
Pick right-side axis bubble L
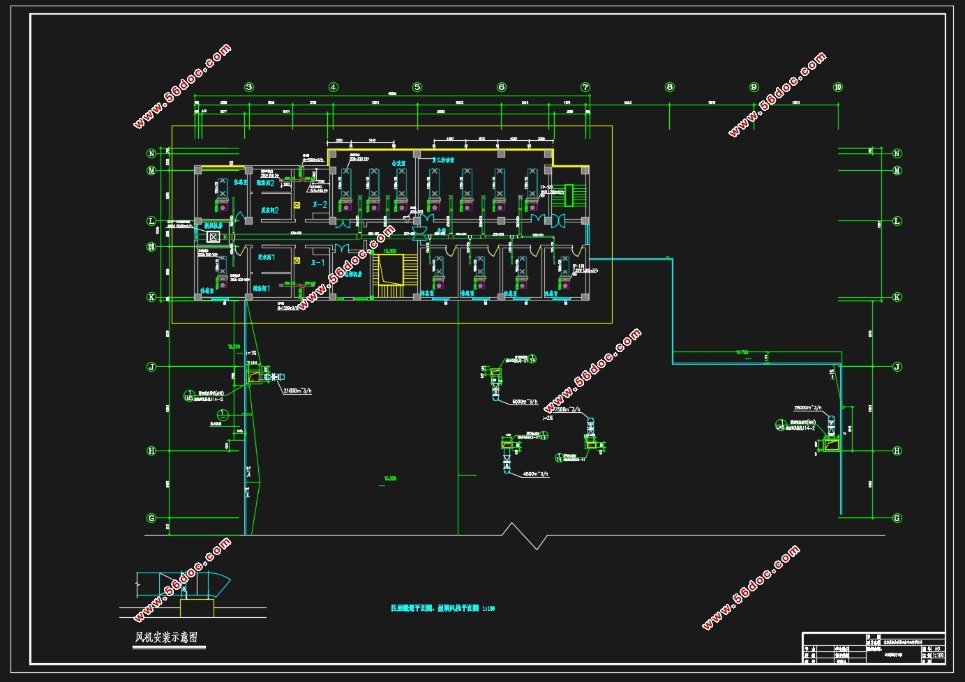click(x=897, y=221)
